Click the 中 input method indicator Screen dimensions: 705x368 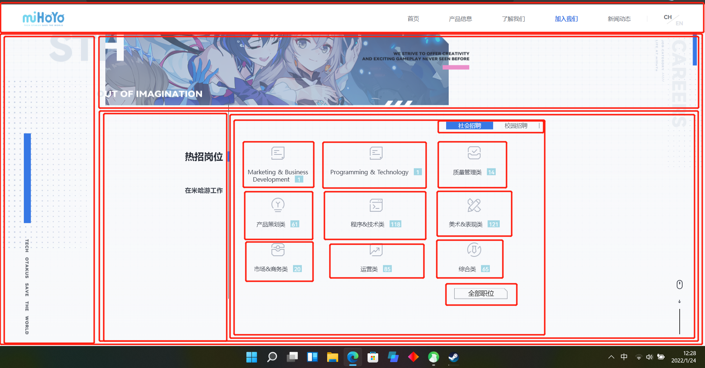(x=624, y=357)
